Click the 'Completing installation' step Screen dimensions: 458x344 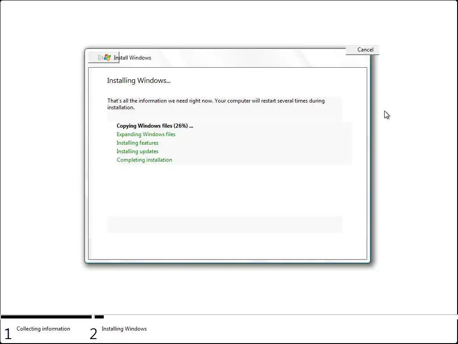[x=144, y=160]
